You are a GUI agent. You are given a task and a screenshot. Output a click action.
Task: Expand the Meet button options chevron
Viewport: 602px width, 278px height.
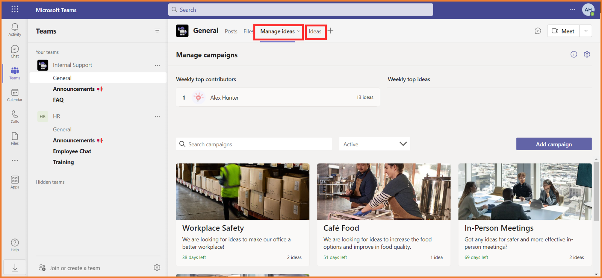click(x=586, y=31)
